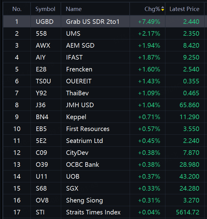This screenshot has width=207, height=219.
Task: Open the ThaiBev stock name
Action: pos(77,93)
